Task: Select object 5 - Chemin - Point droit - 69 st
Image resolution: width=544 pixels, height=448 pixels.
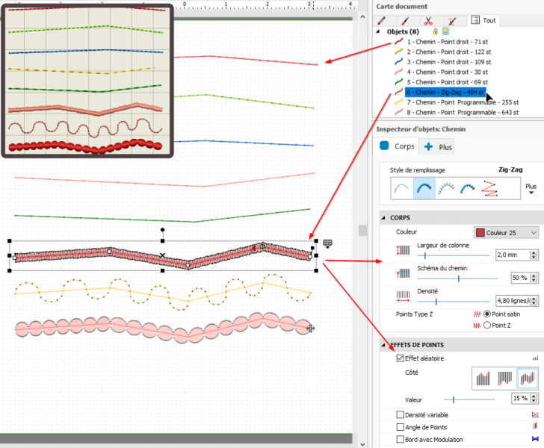Action: (x=447, y=82)
